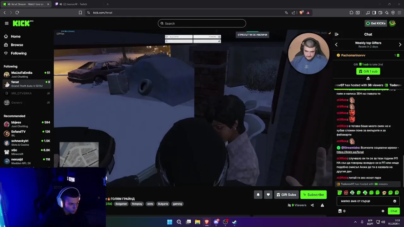The image size is (404, 227).
Task: Click the translate page icon in address bar
Action: pos(286,13)
